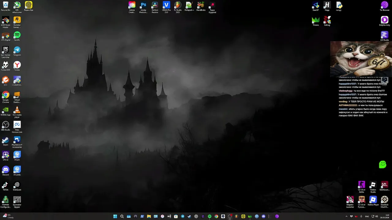Viewport: 392px width, 220px height.
Task: Open taskbar Search magnifier
Action: point(122,216)
